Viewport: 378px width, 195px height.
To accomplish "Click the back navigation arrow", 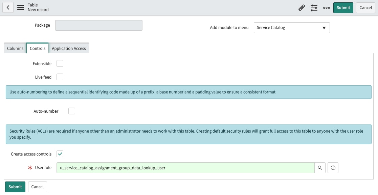I will point(8,7).
